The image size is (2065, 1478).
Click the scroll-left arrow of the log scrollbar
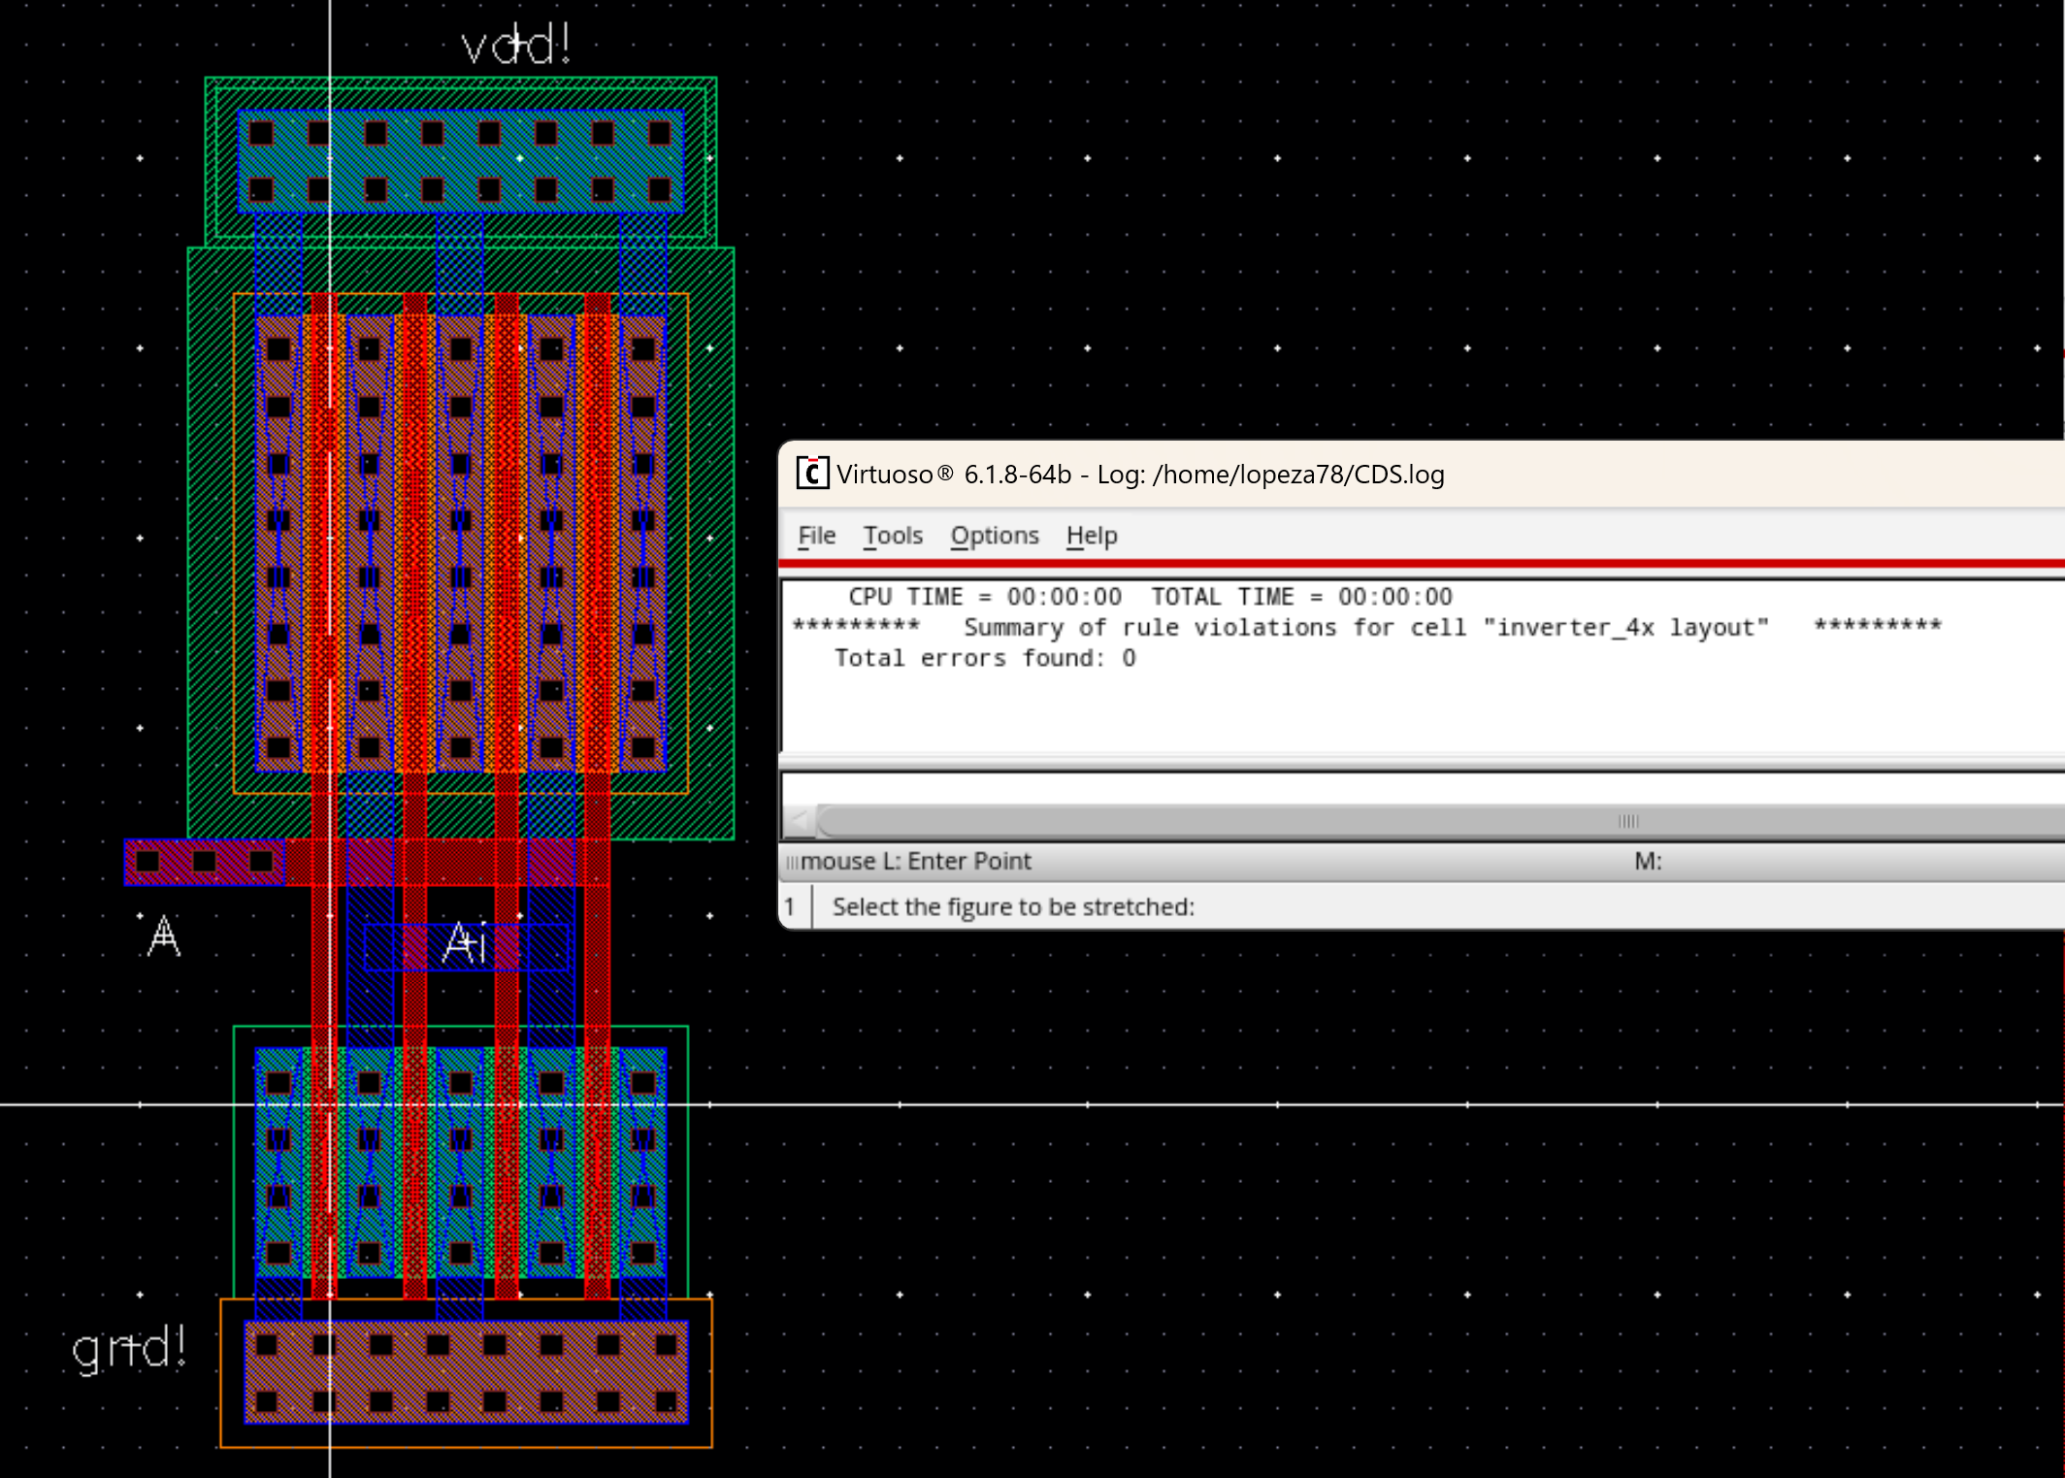[799, 821]
